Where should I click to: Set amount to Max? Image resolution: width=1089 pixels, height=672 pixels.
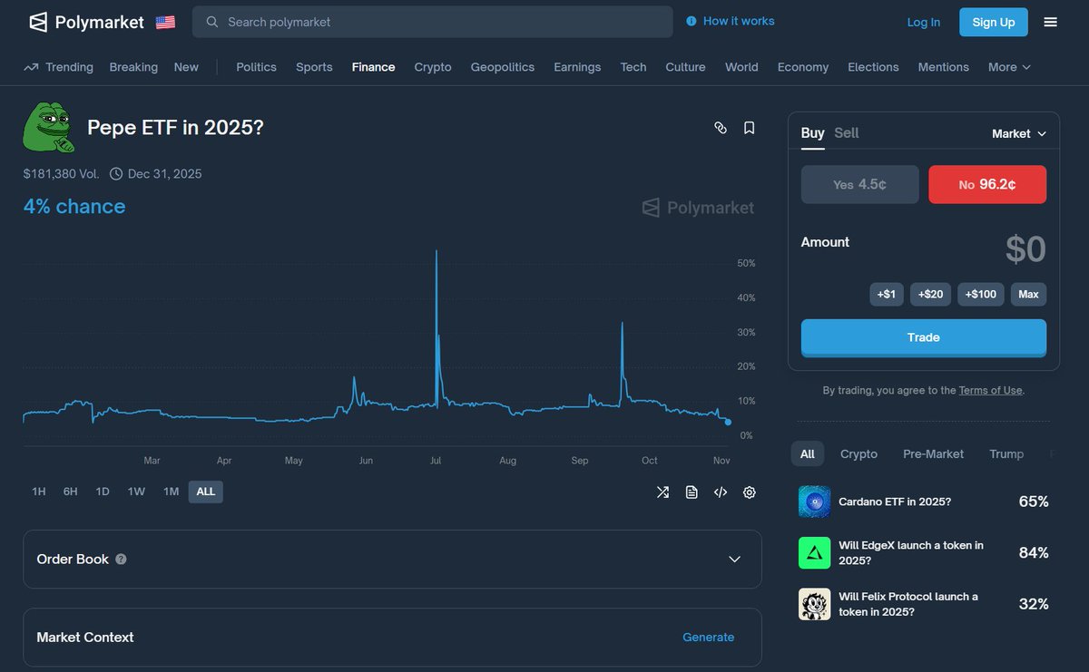point(1028,294)
